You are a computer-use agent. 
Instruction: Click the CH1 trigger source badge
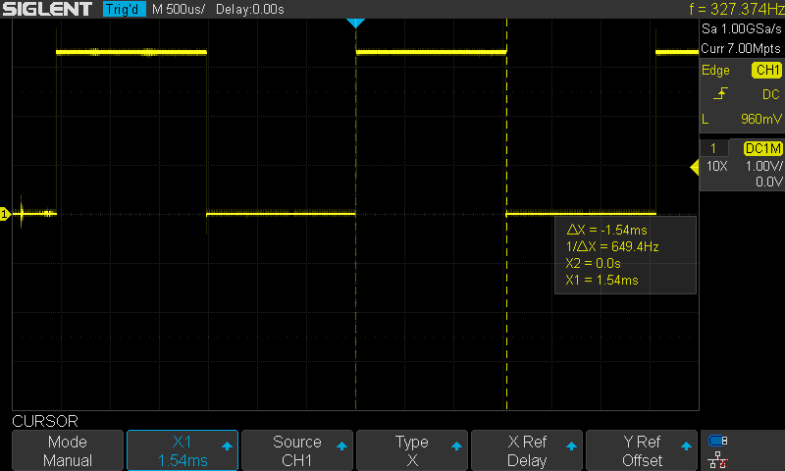coord(767,70)
